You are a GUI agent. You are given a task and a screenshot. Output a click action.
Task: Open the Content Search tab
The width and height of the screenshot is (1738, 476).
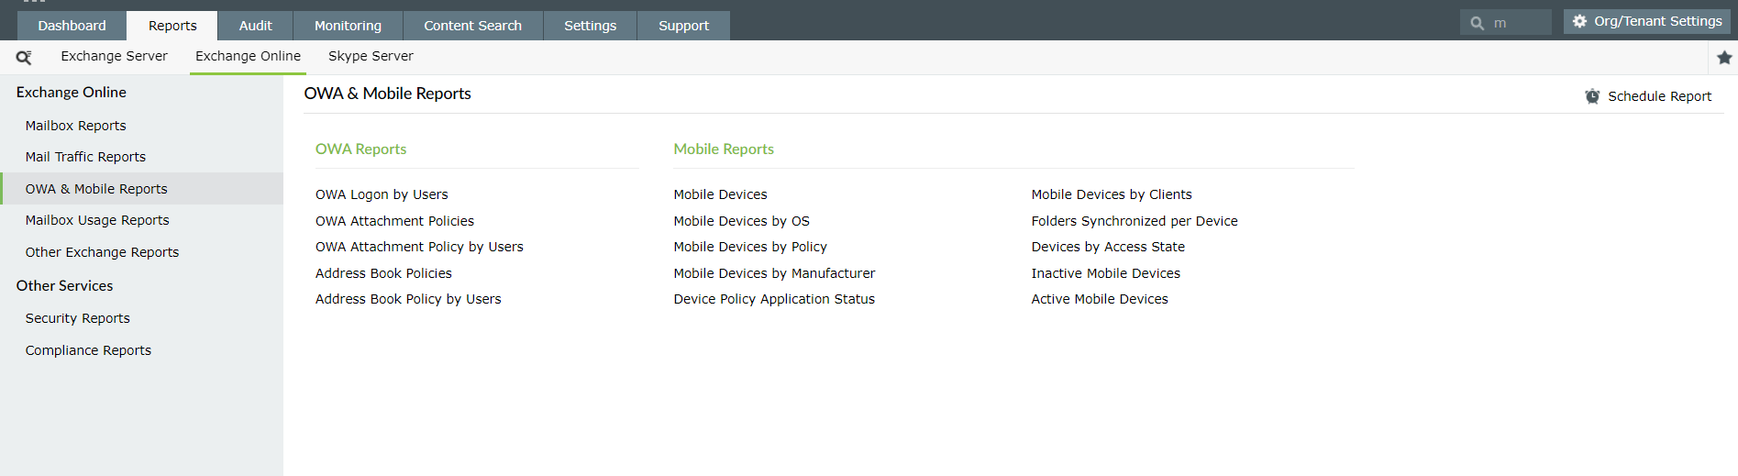point(472,26)
